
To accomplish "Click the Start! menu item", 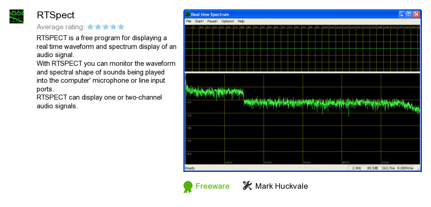I will [199, 21].
